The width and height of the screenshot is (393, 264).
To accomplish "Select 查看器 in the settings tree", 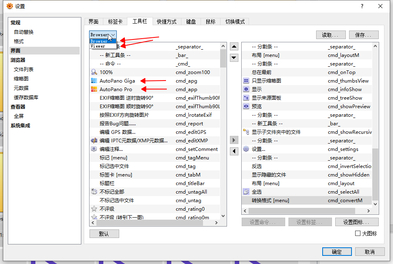I will coord(18,107).
